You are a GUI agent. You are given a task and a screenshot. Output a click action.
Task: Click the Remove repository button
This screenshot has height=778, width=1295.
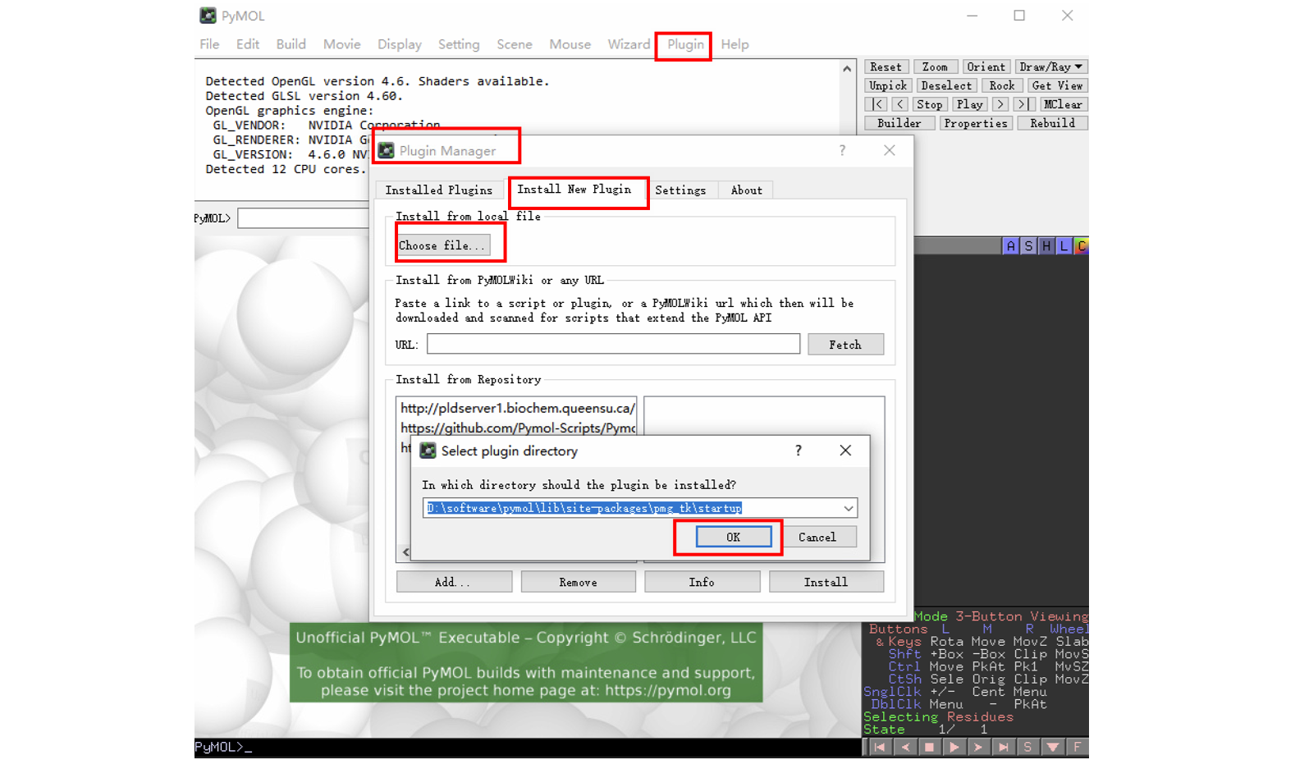coord(579,582)
